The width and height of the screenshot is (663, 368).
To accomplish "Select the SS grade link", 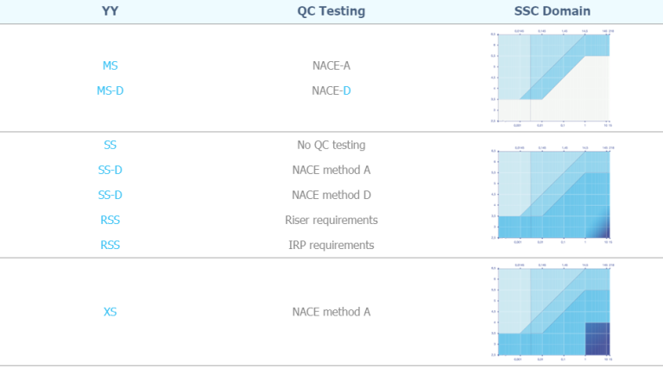I will (110, 145).
